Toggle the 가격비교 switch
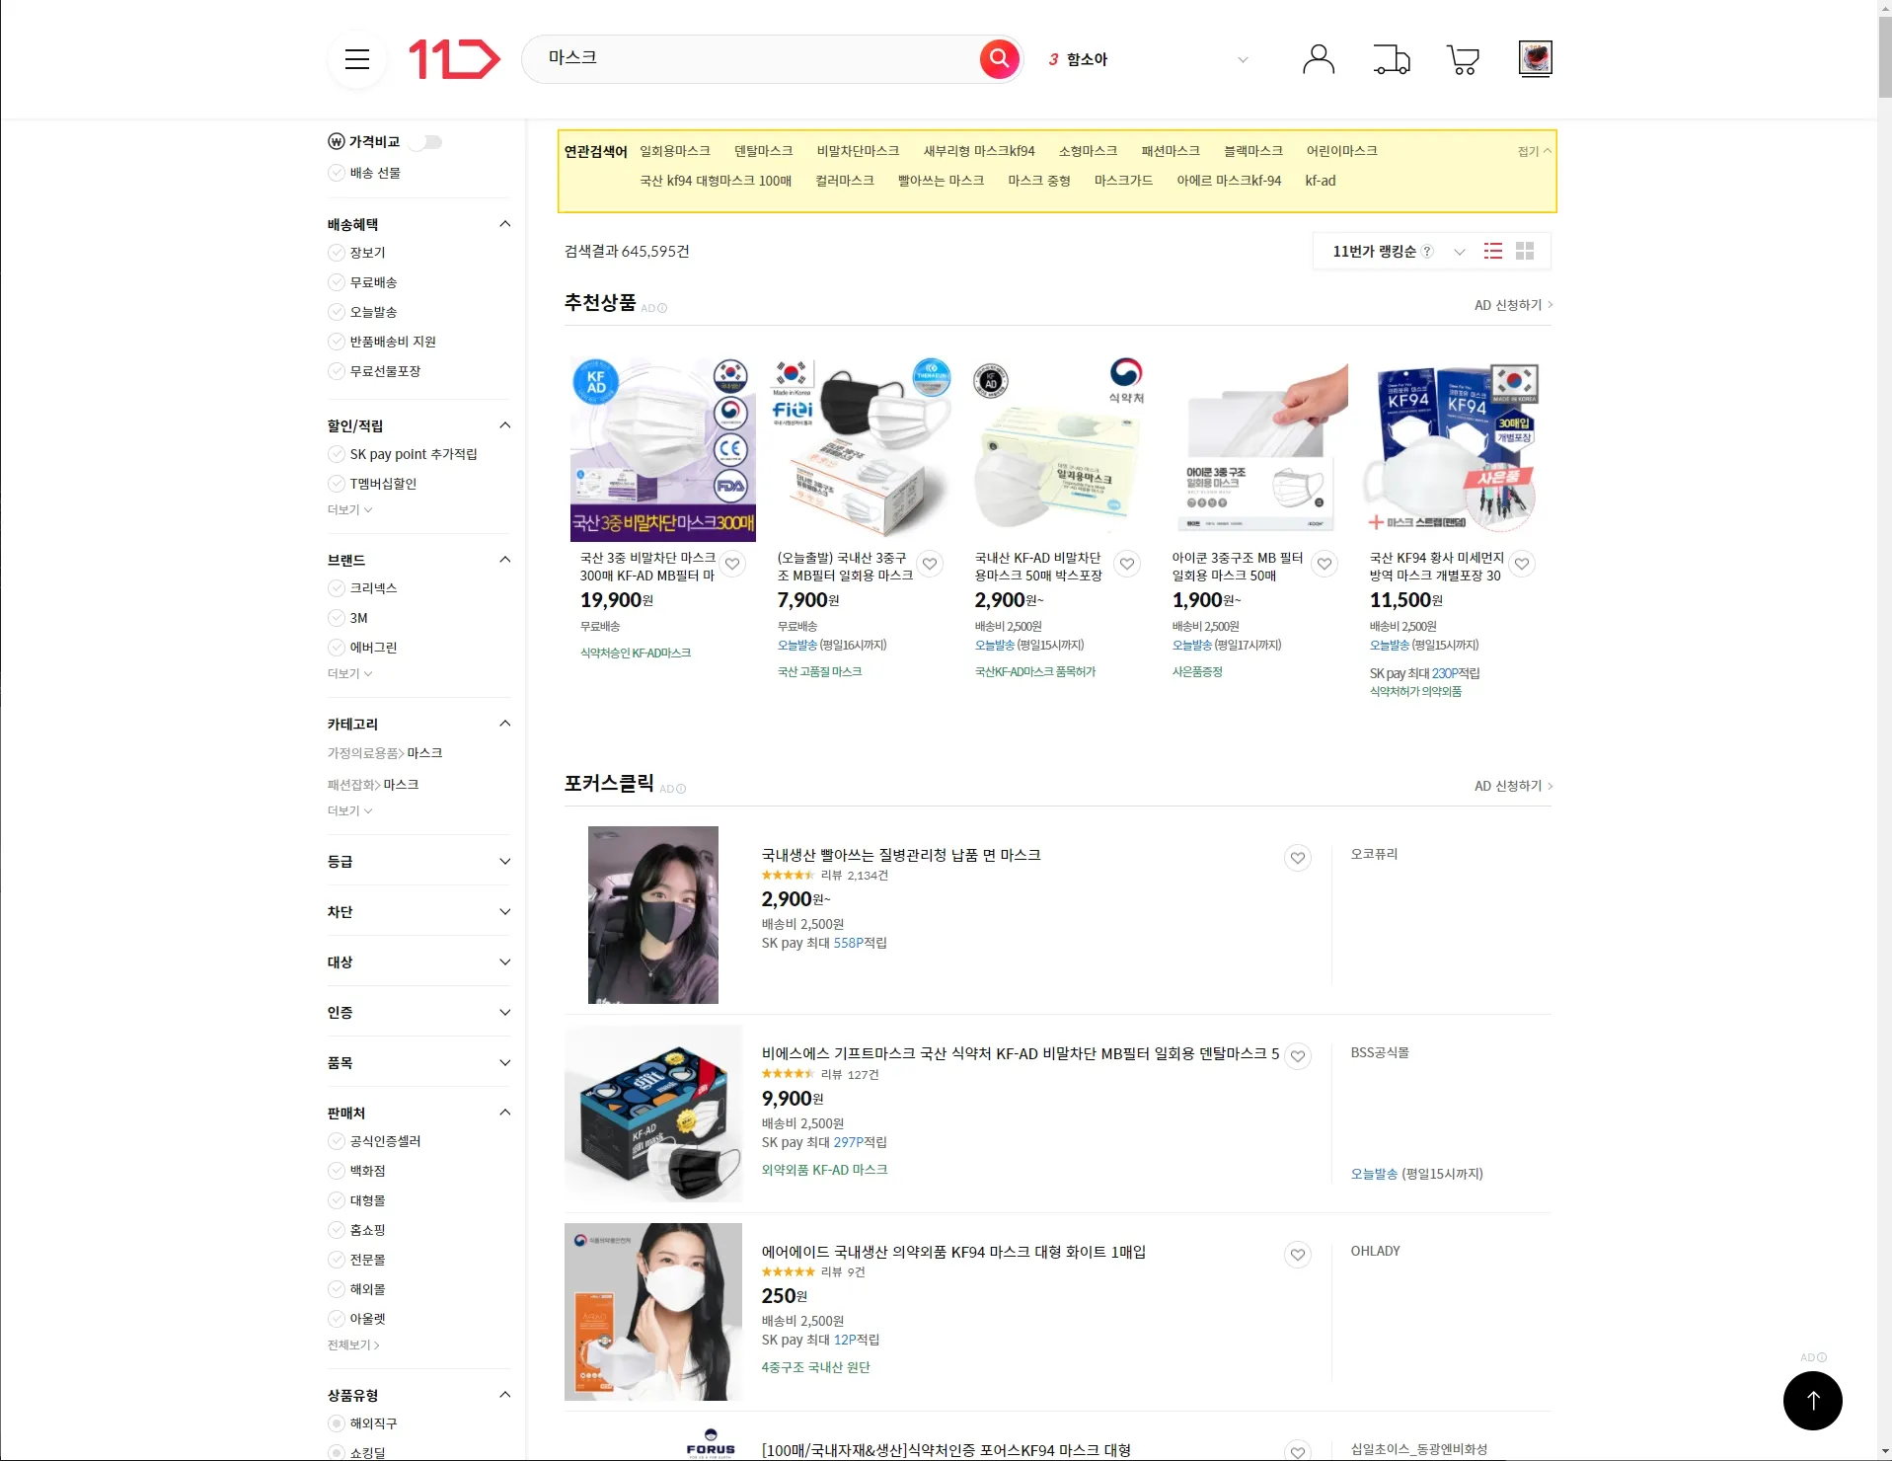This screenshot has height=1461, width=1892. point(426,142)
